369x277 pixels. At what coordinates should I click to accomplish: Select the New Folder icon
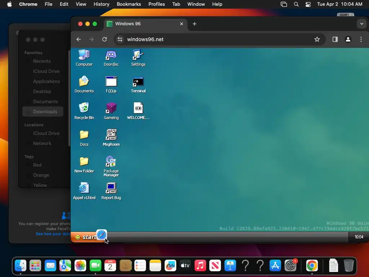coord(84,164)
